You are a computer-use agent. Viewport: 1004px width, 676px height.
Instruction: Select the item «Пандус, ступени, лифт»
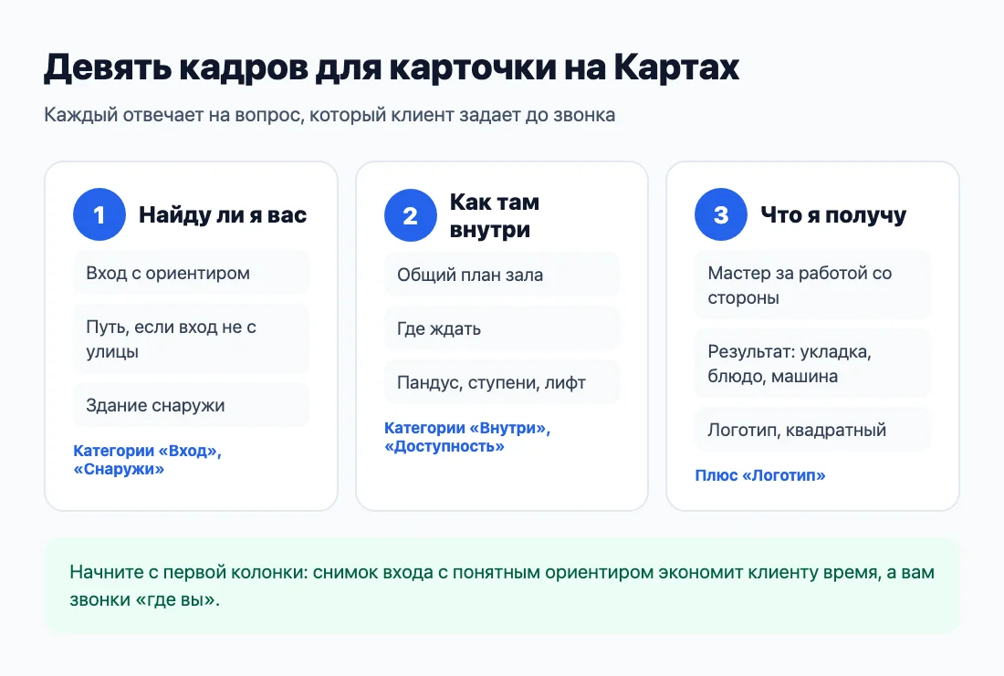pos(502,382)
